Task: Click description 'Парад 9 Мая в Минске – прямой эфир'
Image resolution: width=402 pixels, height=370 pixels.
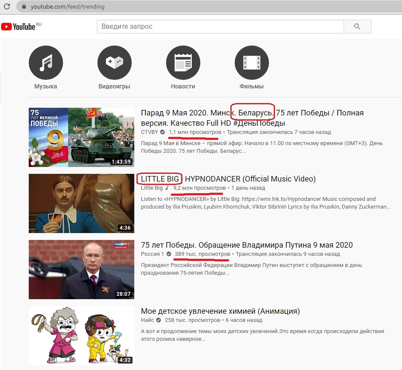Action: click(262, 147)
